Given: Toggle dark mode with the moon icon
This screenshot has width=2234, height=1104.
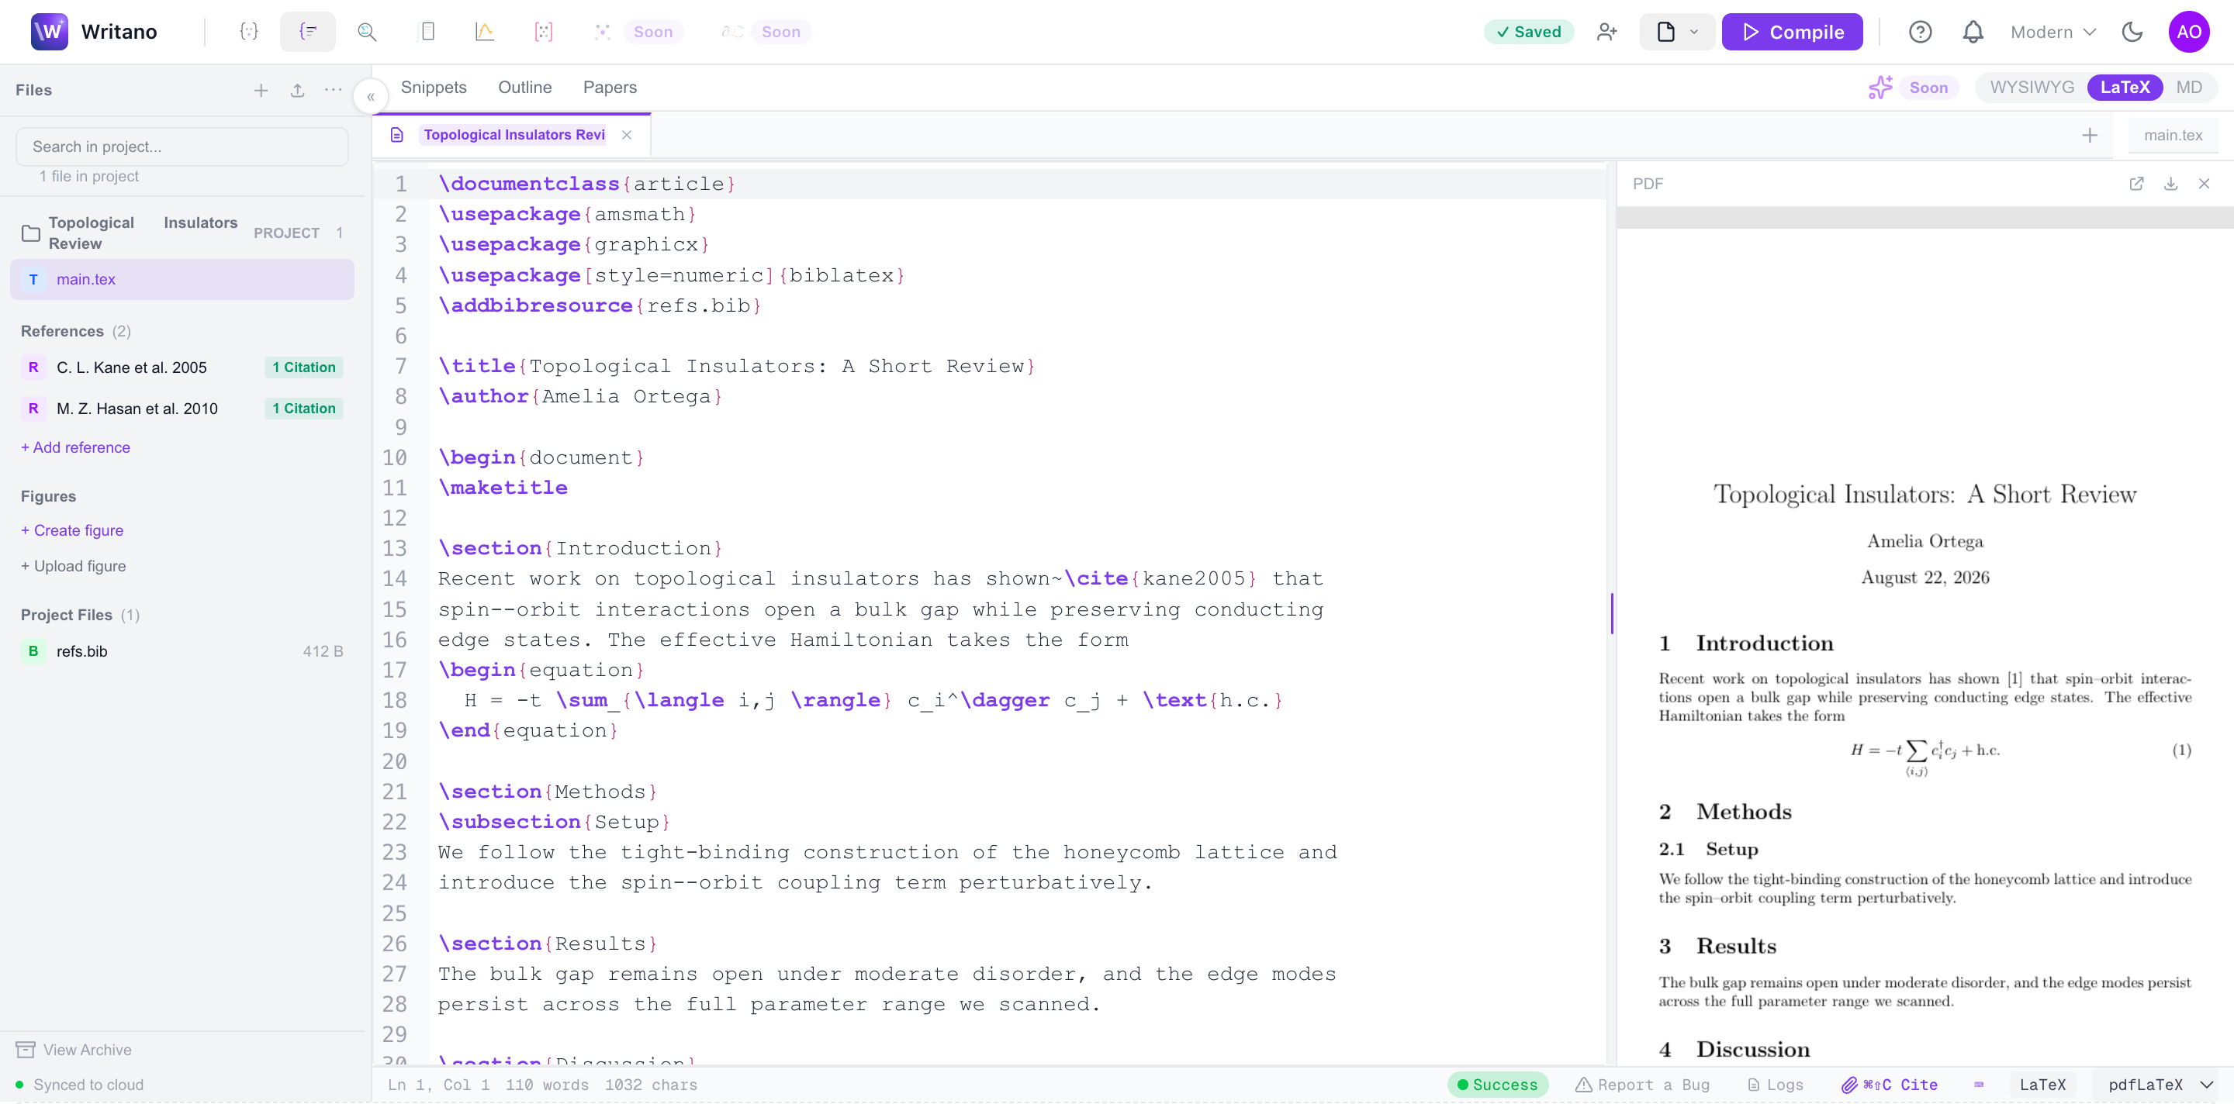Looking at the screenshot, I should coord(2132,32).
